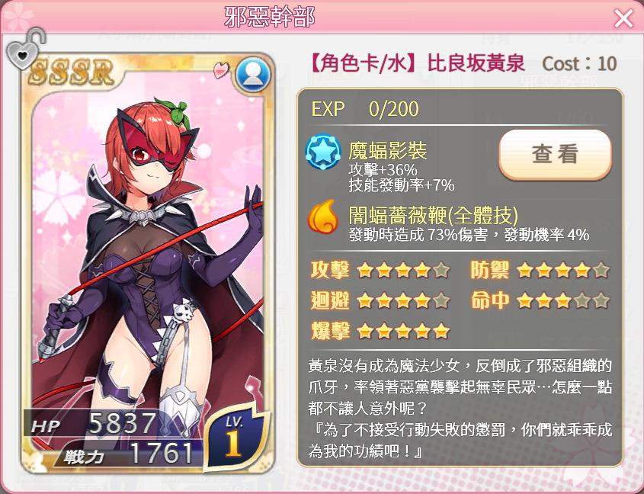Click the 防禦 star rating
The image size is (644, 494).
[563, 271]
